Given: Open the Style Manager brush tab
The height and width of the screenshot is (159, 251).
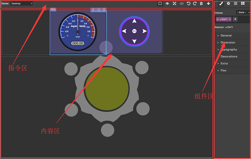Looking at the screenshot, I should [x=221, y=3].
